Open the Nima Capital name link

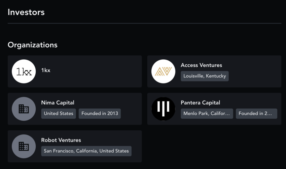coord(58,103)
